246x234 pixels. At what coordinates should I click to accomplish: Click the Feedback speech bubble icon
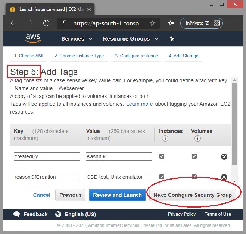click(x=17, y=214)
